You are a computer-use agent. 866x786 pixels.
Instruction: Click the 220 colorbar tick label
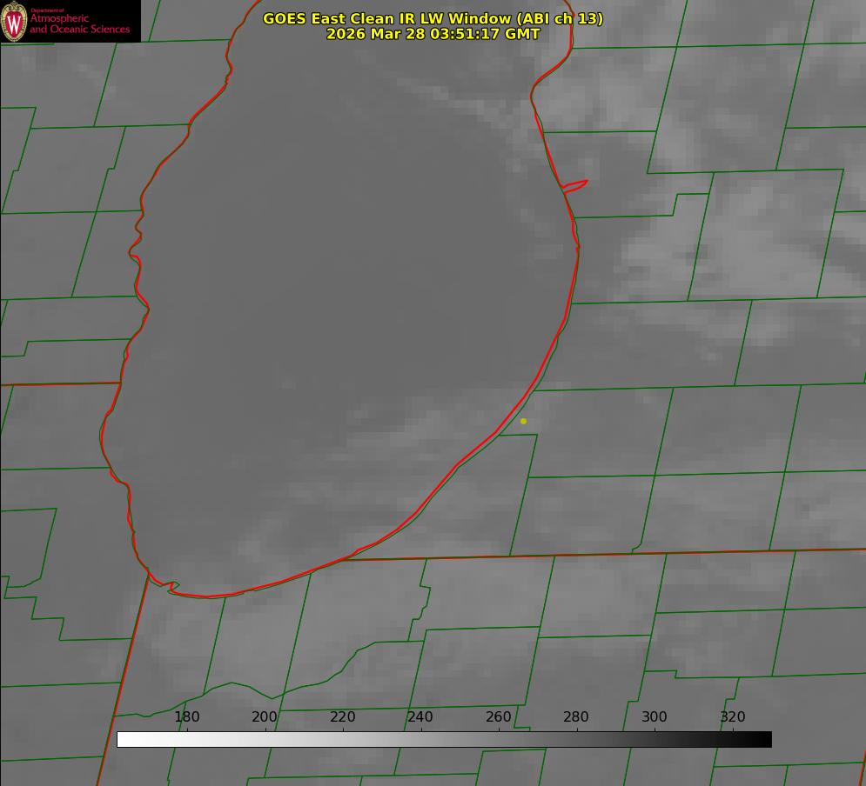tap(343, 717)
